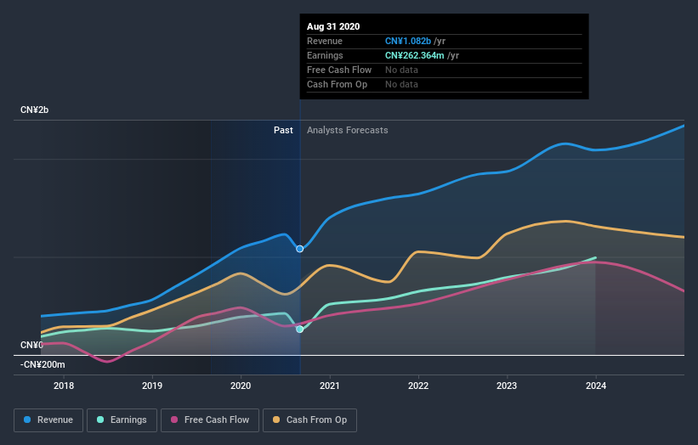Click the tooltip Earnings row label
The width and height of the screenshot is (698, 445).
325,55
